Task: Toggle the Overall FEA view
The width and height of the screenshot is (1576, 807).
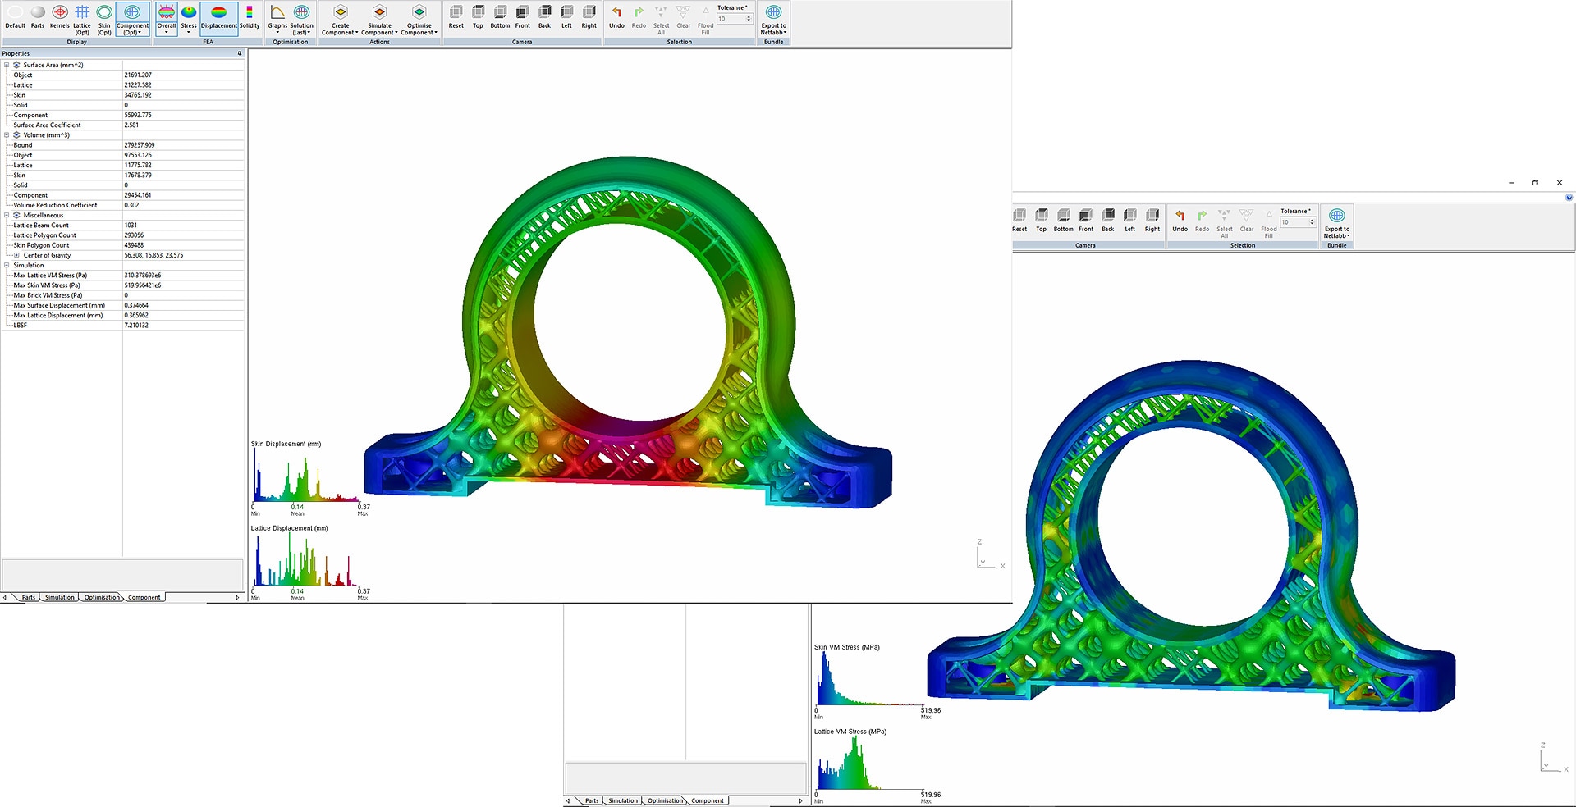Action: [167, 17]
